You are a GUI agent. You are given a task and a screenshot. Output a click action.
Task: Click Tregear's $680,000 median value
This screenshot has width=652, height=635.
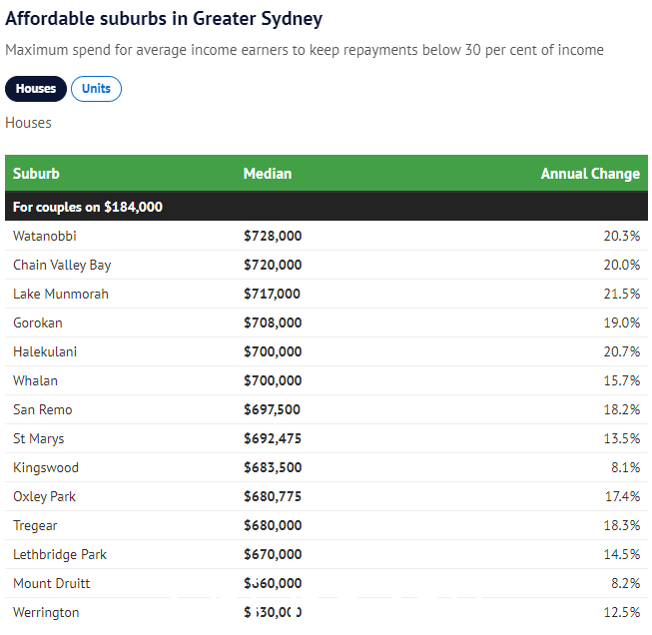click(x=273, y=525)
